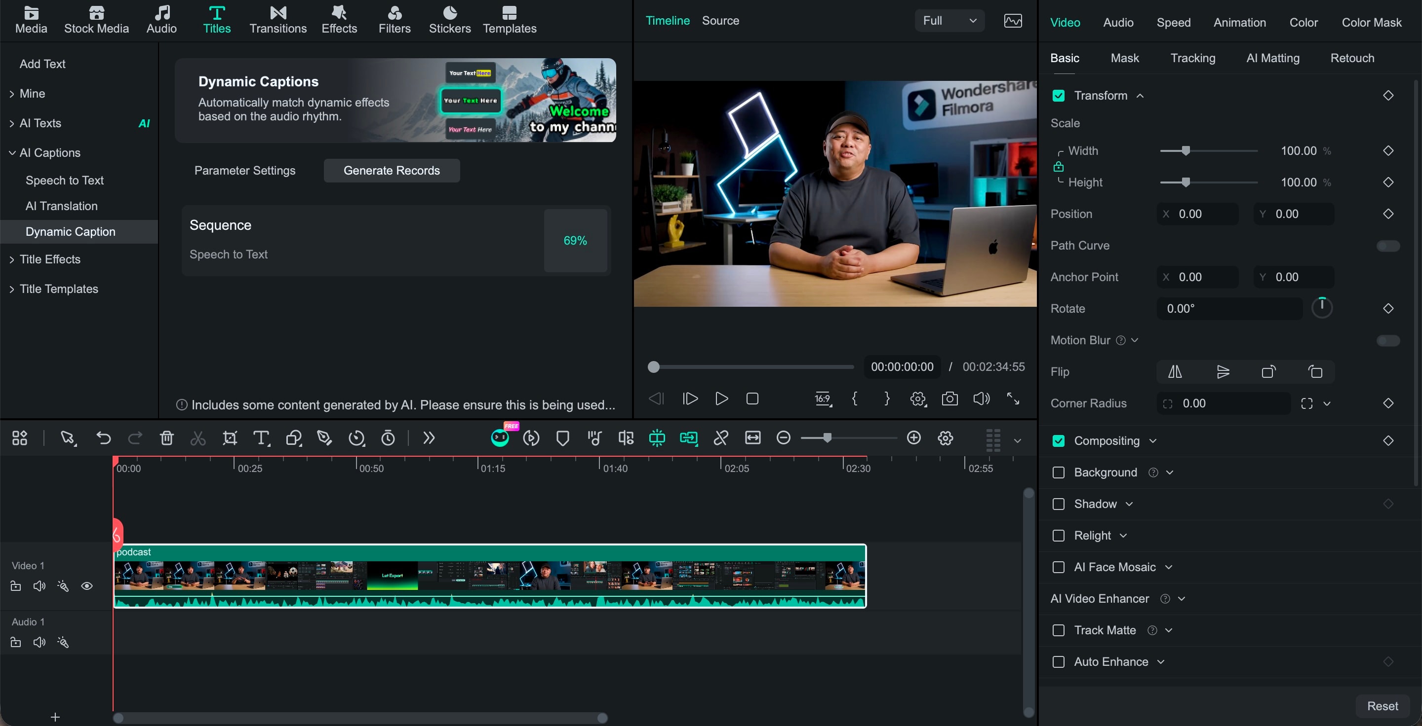
Task: Take a snapshot with the camera icon
Action: click(x=949, y=399)
